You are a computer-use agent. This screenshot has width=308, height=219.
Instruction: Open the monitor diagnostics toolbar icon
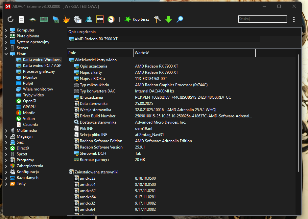point(56,20)
